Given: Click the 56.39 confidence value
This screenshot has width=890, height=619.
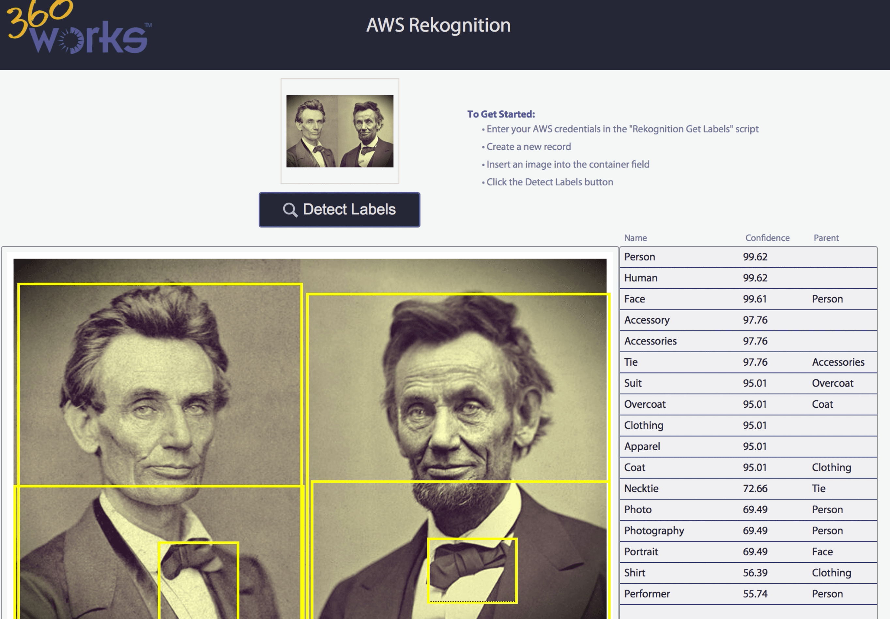Looking at the screenshot, I should coord(755,573).
